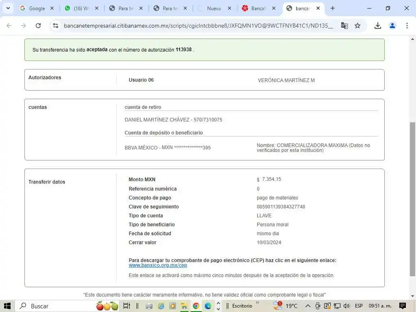Open a new browser tab

pos(333,8)
